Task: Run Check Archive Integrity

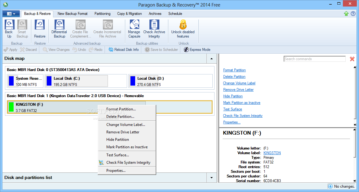Action: (154, 29)
